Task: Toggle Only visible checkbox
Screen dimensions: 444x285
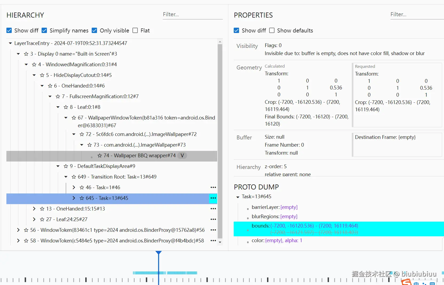Action: point(94,30)
